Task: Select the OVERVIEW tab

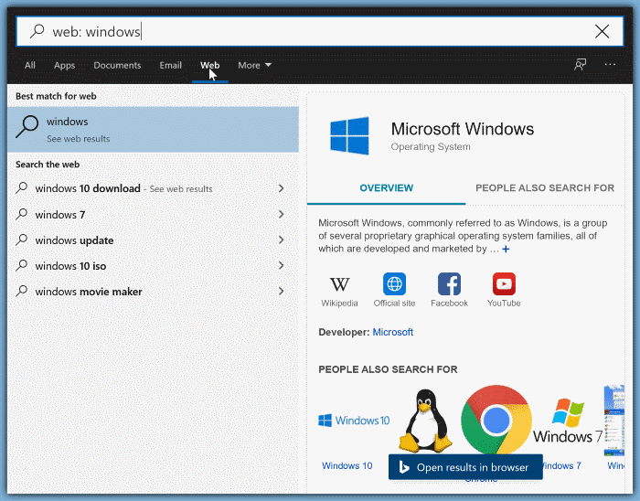Action: 386,188
